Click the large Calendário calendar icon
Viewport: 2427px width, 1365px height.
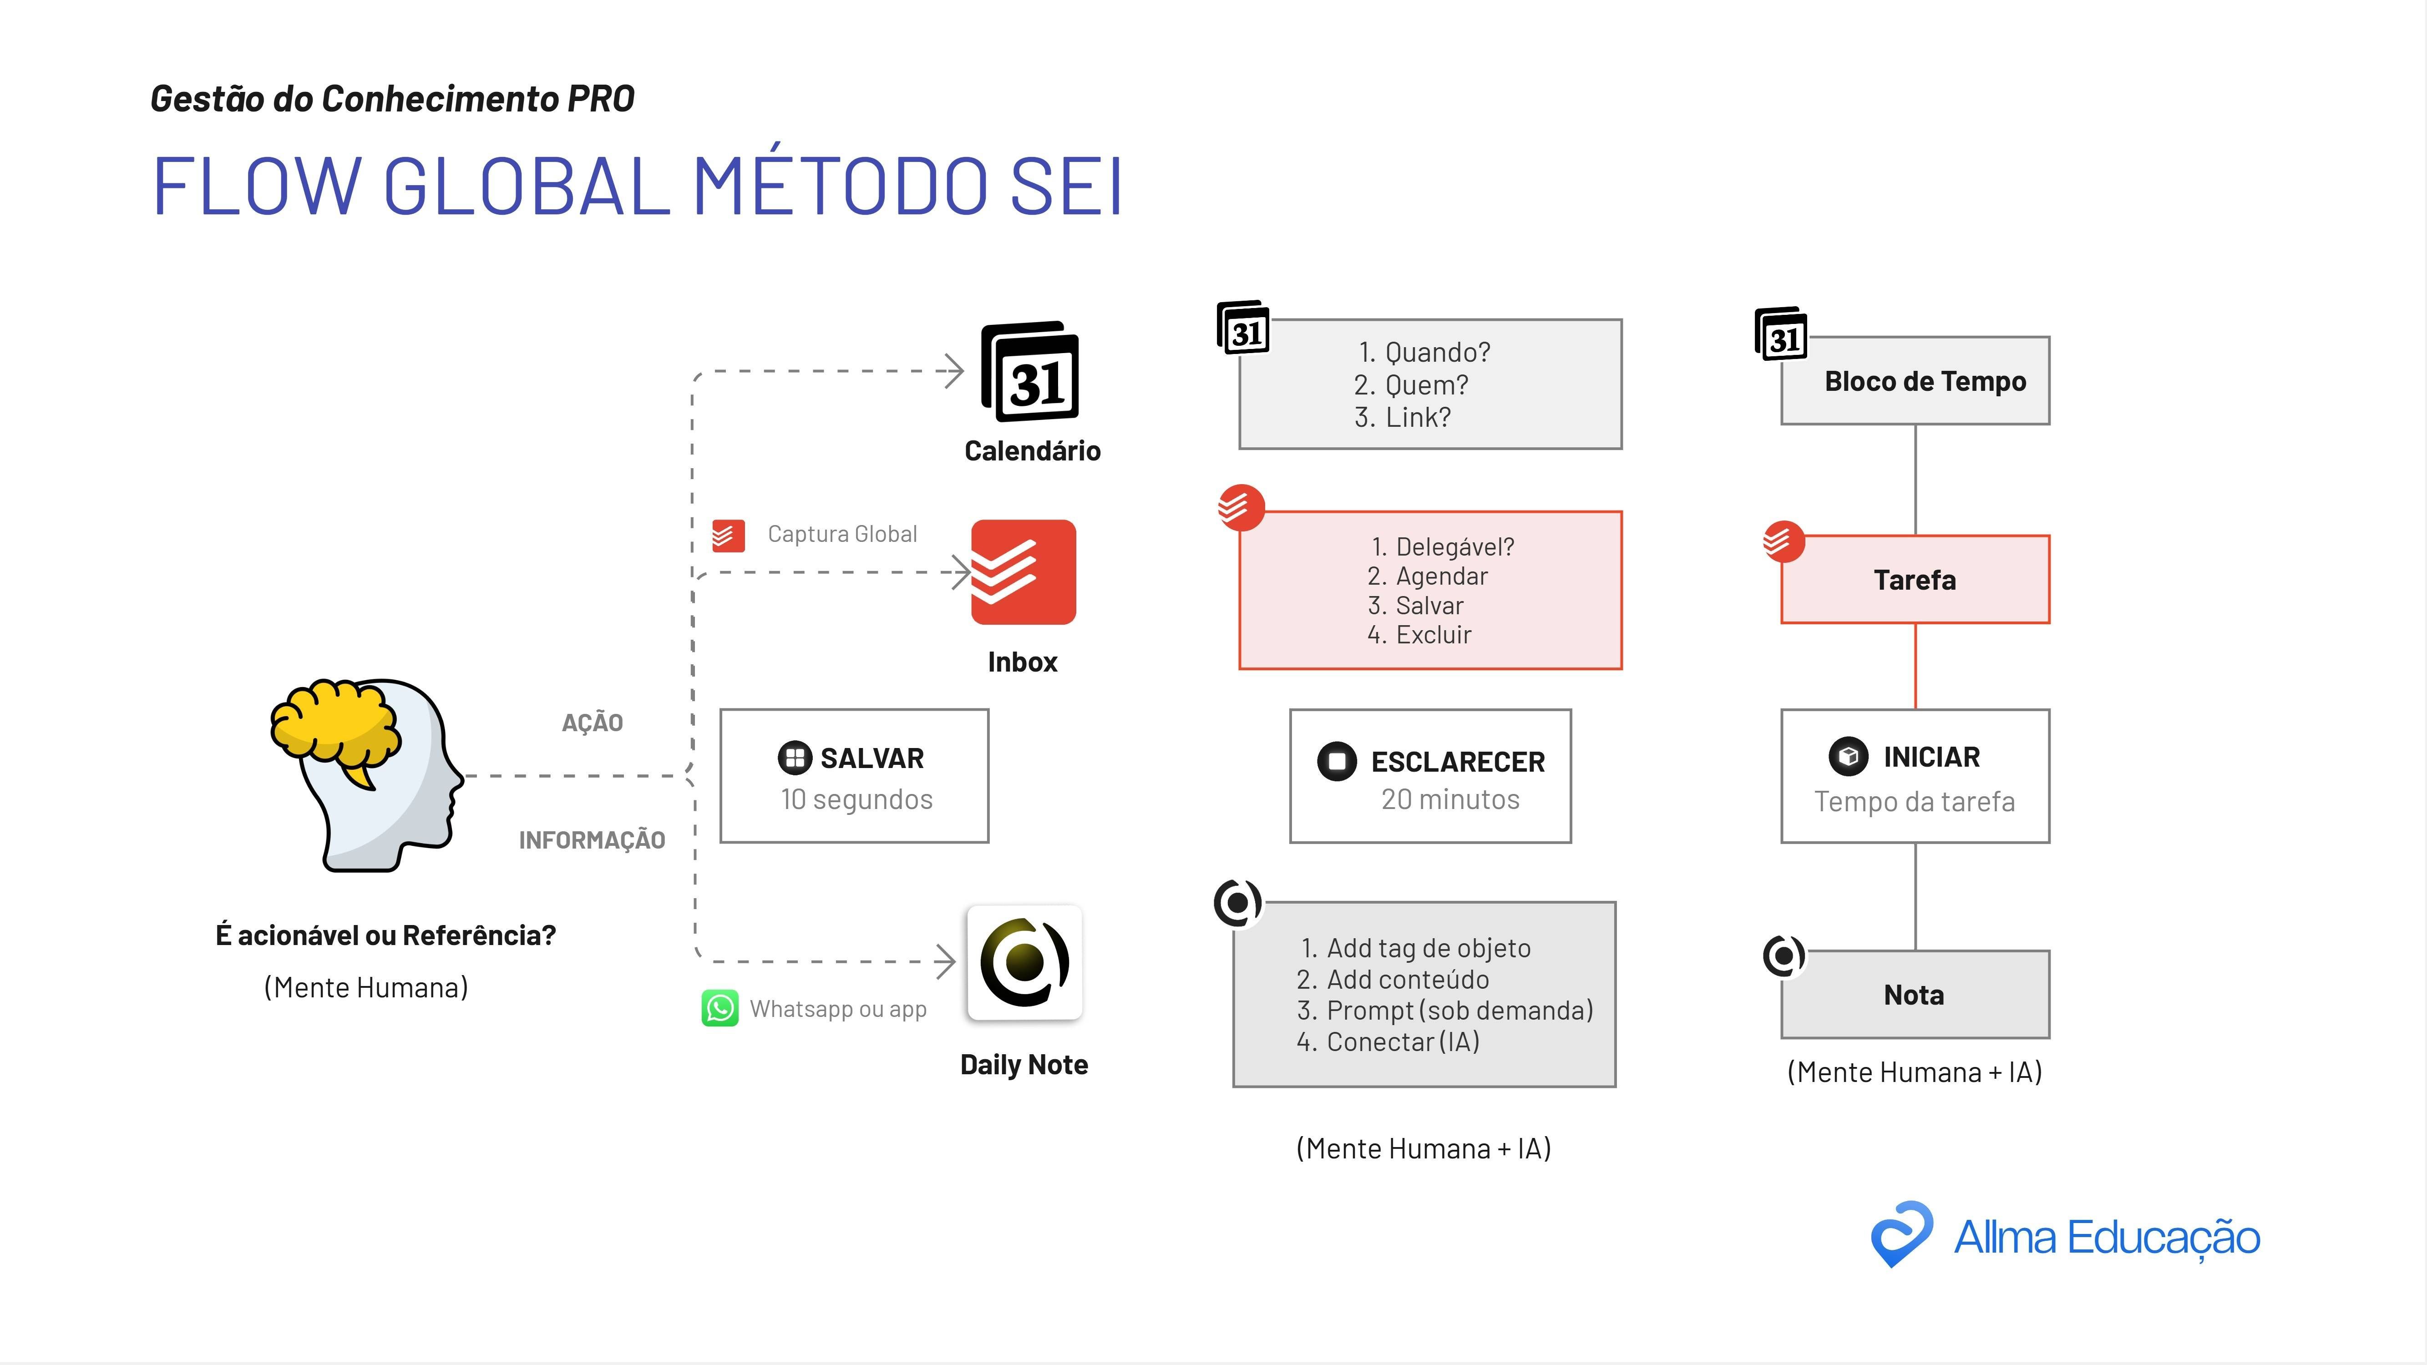tap(1030, 372)
